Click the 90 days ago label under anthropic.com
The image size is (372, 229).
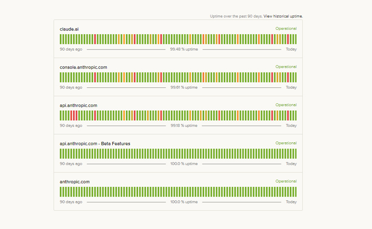[x=71, y=202]
